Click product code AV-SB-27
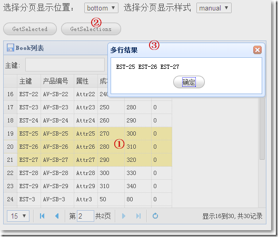Screen dimensions: 278x237 point(55,160)
